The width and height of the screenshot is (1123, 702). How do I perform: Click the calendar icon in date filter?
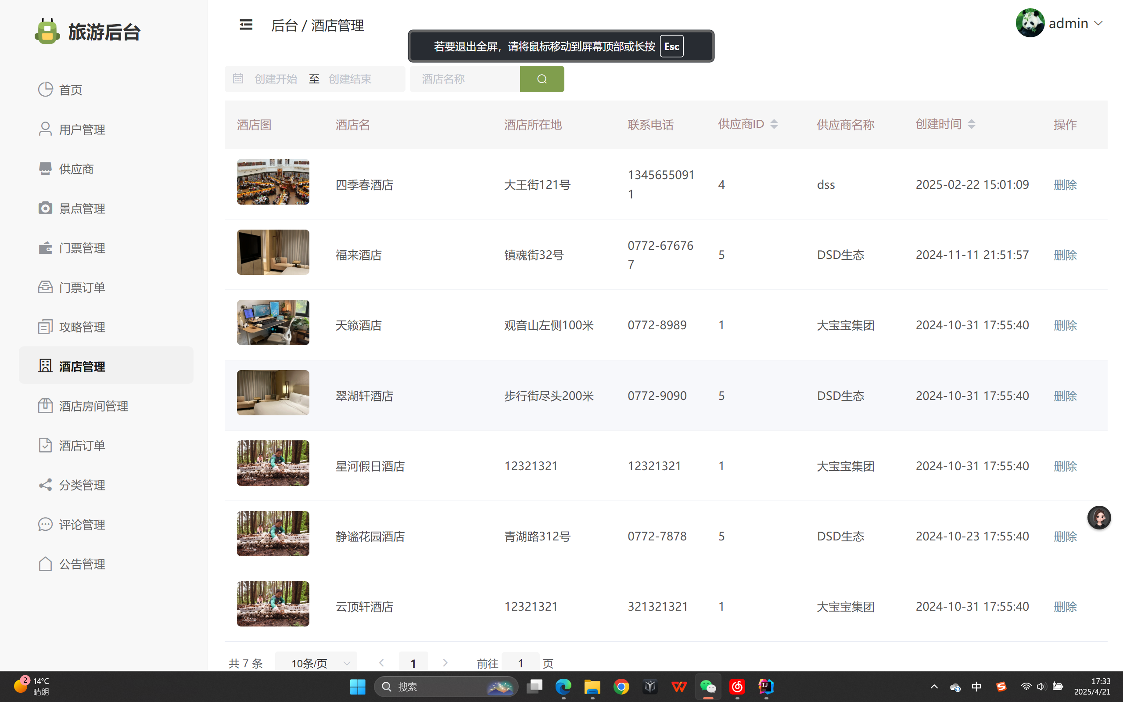(238, 79)
